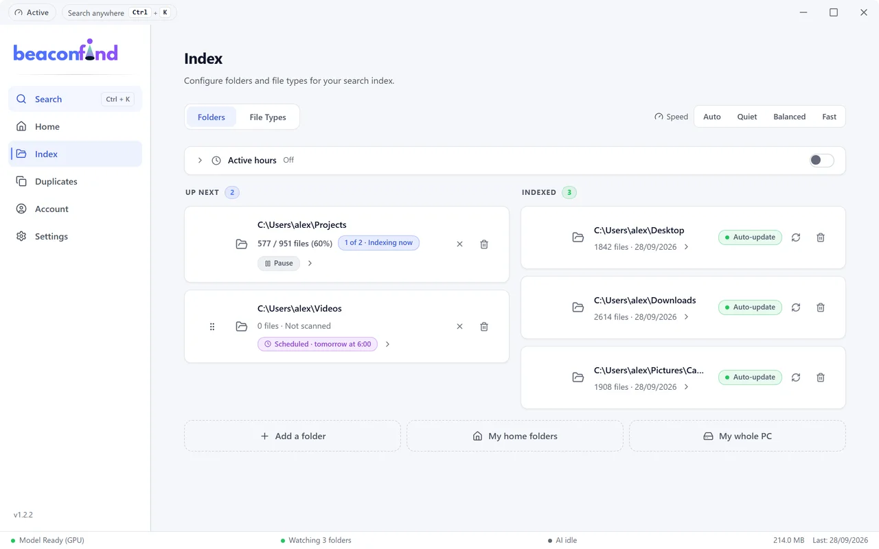The height and width of the screenshot is (549, 879).
Task: Click the Speed gauge icon
Action: coord(659,117)
